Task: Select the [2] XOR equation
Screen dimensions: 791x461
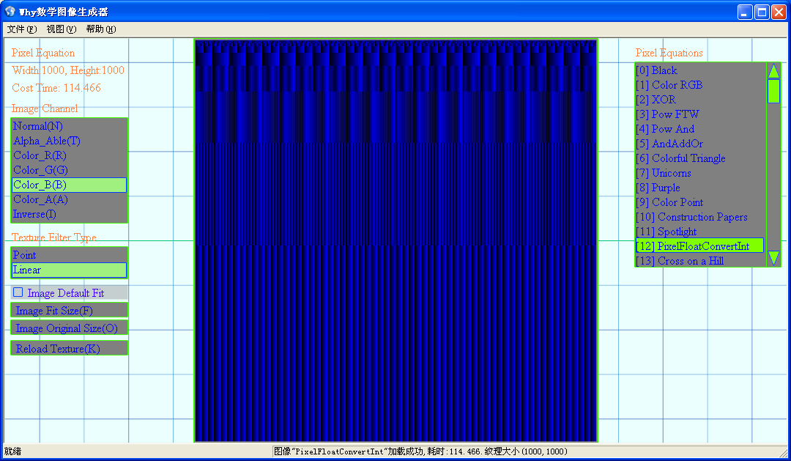Action: (x=700, y=100)
